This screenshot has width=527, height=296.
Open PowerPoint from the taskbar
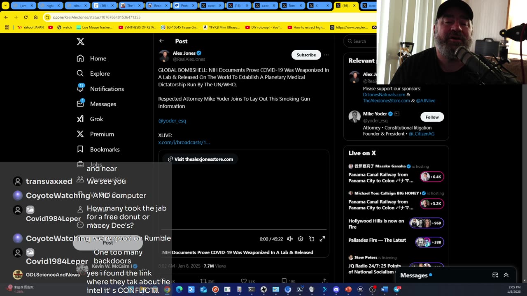[348, 289]
